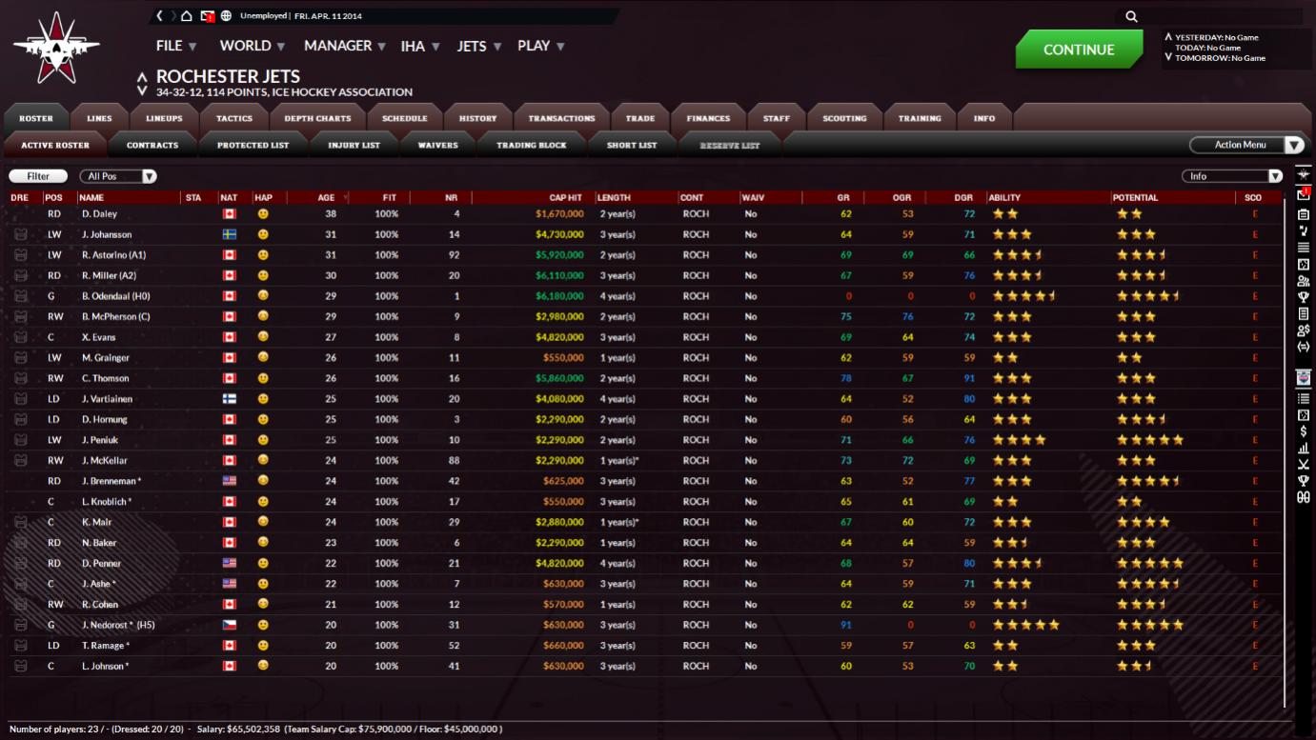Click the home icon in top bar

(187, 16)
